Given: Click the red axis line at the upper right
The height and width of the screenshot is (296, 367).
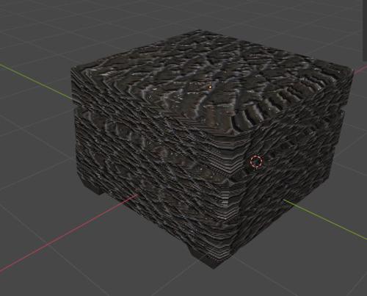Looking at the screenshot, I should point(360,70).
